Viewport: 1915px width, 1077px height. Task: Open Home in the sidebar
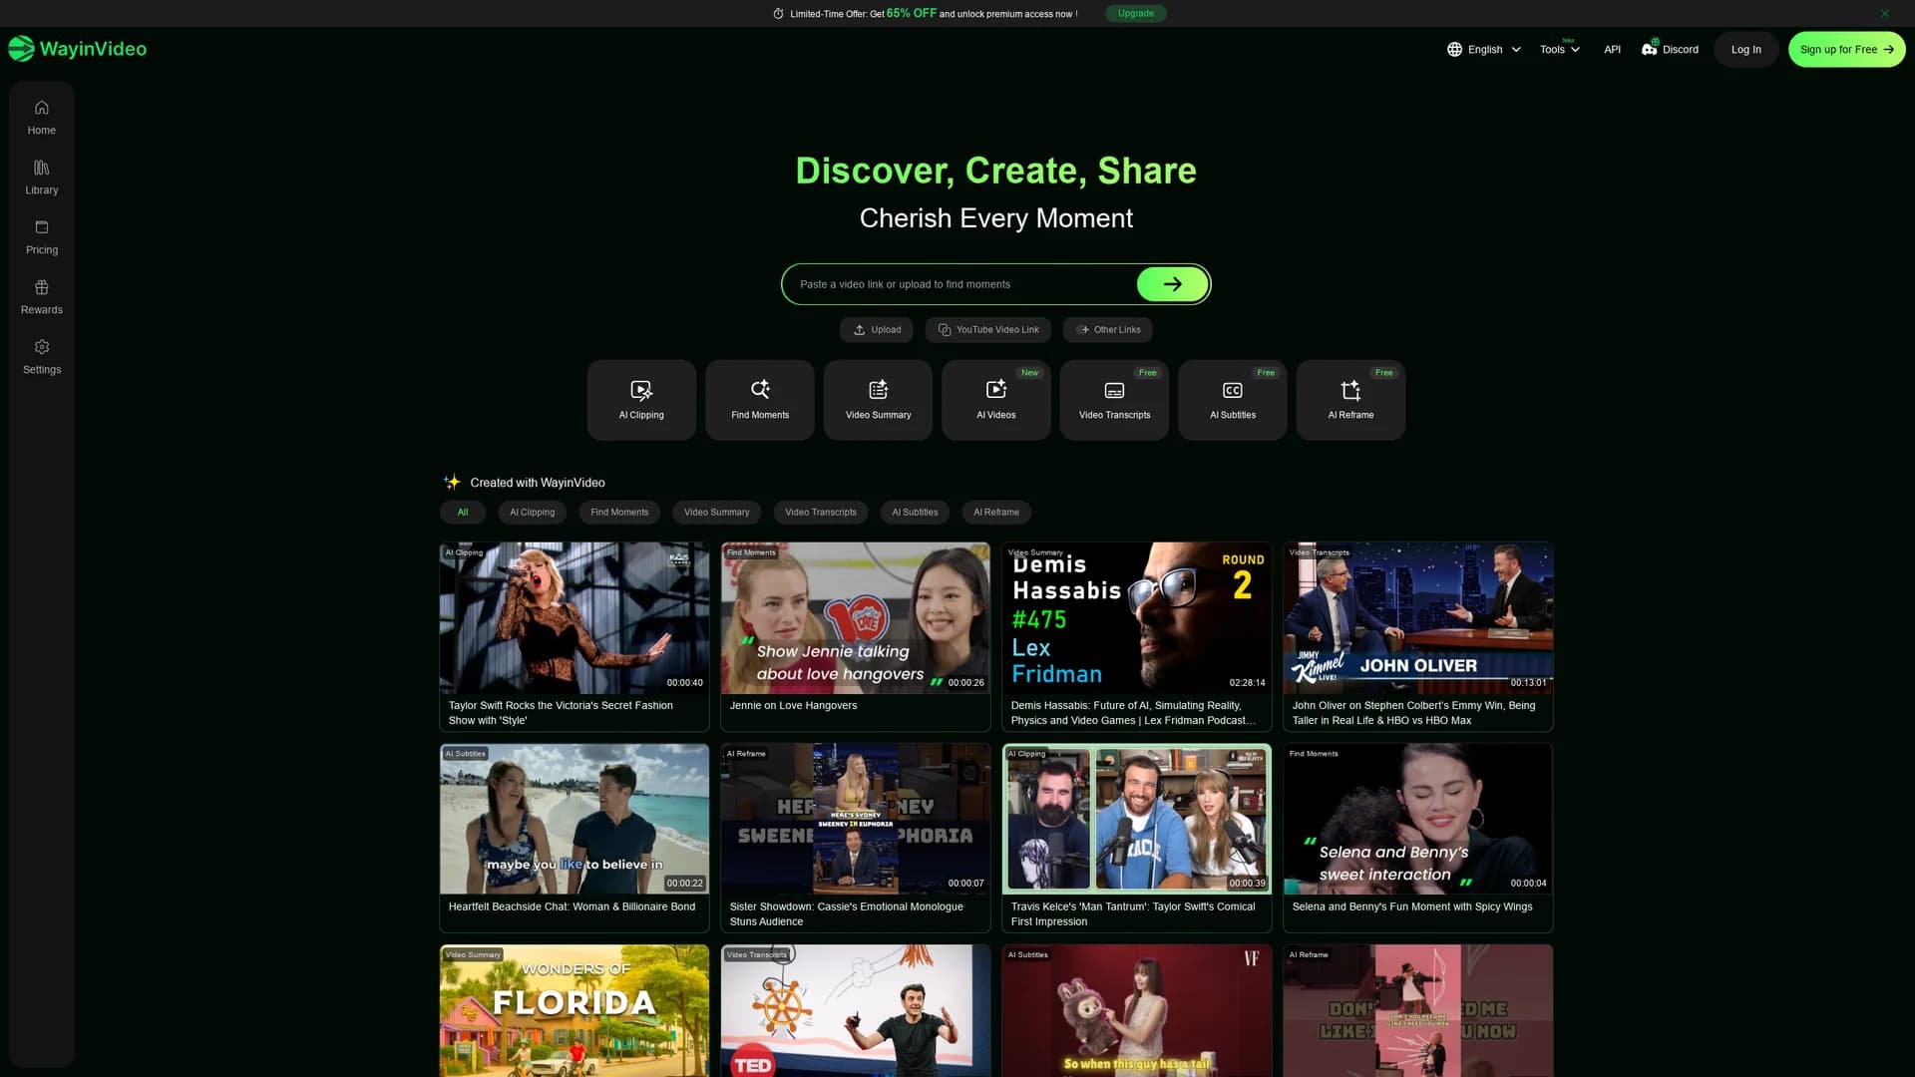tap(42, 118)
